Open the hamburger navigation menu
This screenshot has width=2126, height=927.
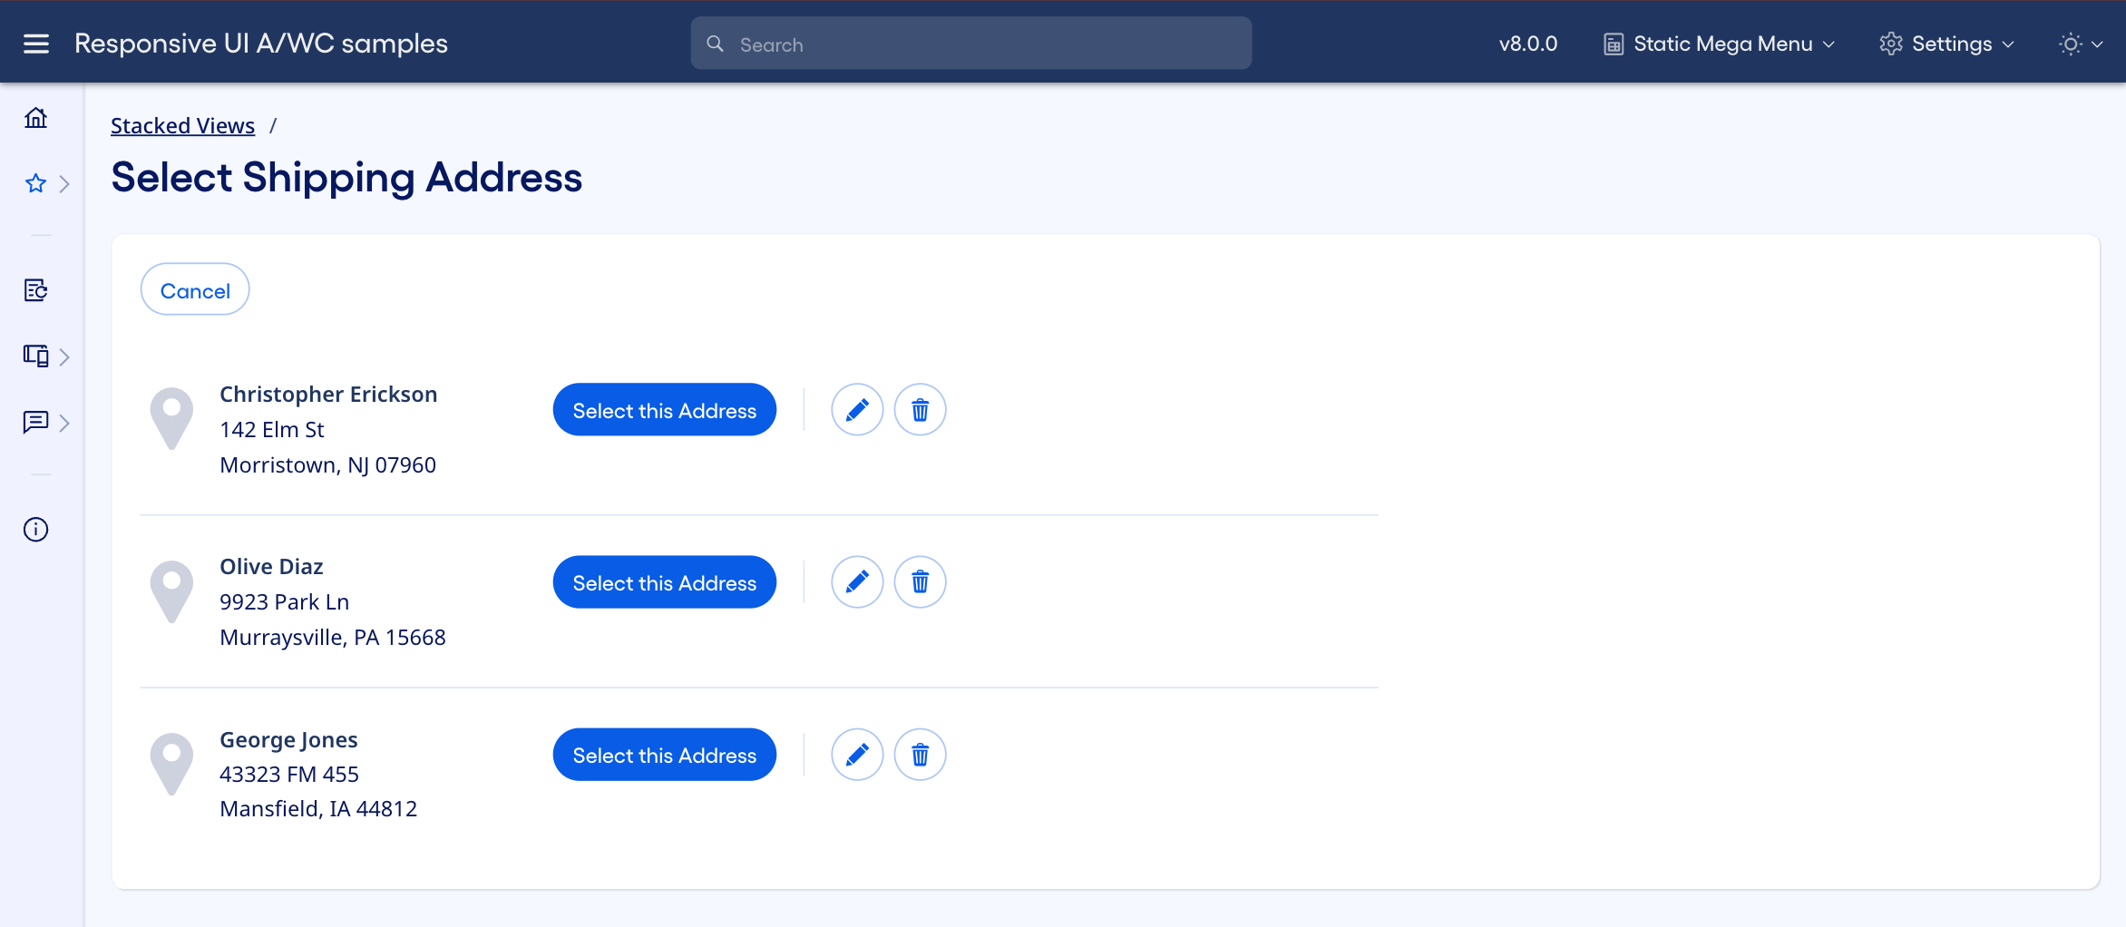click(36, 44)
